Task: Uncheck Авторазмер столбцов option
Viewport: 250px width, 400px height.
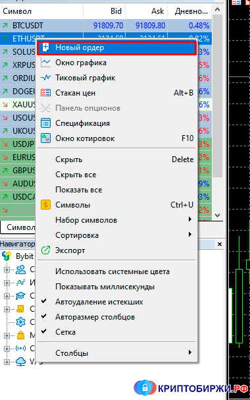Action: [x=116, y=317]
